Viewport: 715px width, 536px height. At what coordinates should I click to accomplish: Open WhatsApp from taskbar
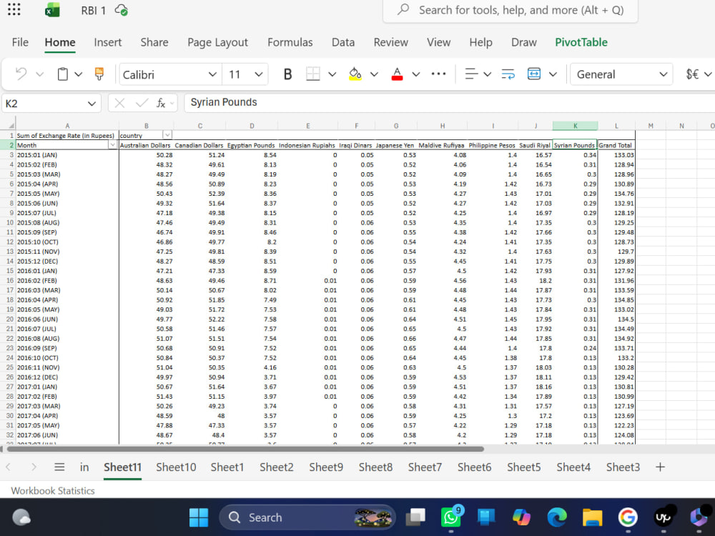click(x=450, y=517)
